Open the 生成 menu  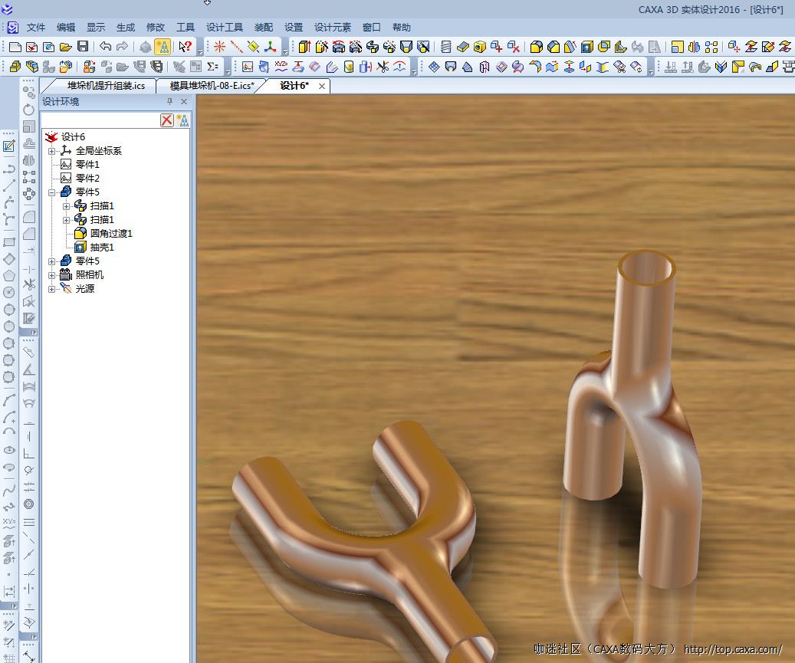(x=126, y=28)
